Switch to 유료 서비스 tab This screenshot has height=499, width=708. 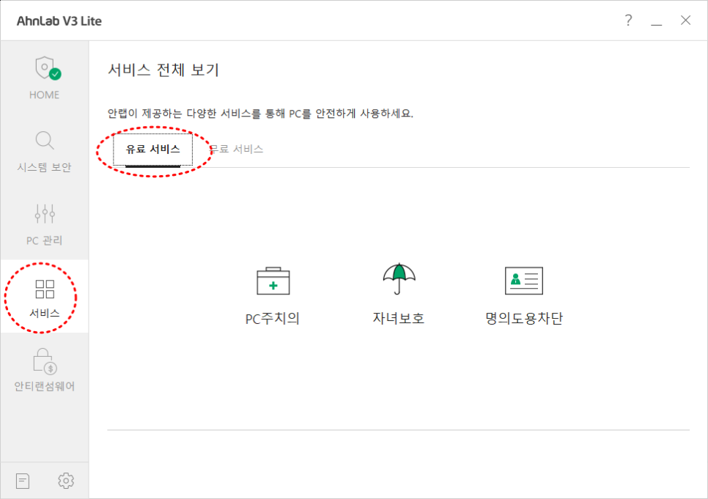pyautogui.click(x=152, y=149)
